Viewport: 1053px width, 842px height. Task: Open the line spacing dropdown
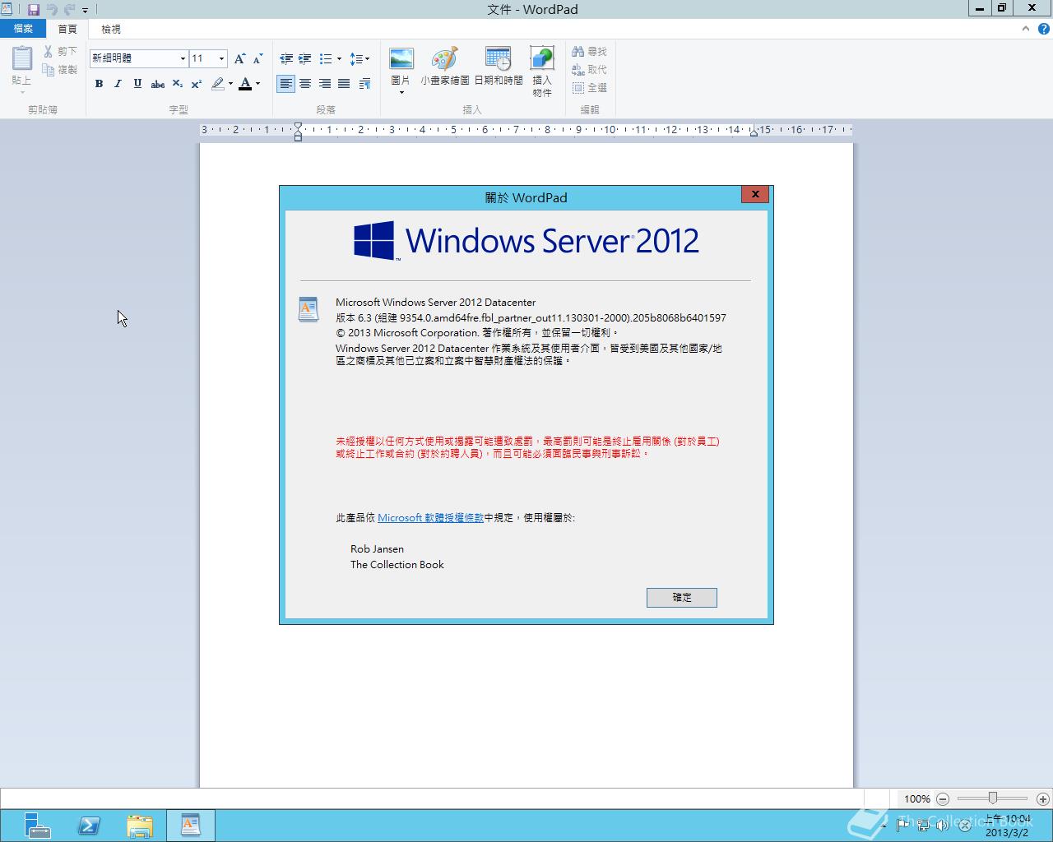[x=360, y=58]
